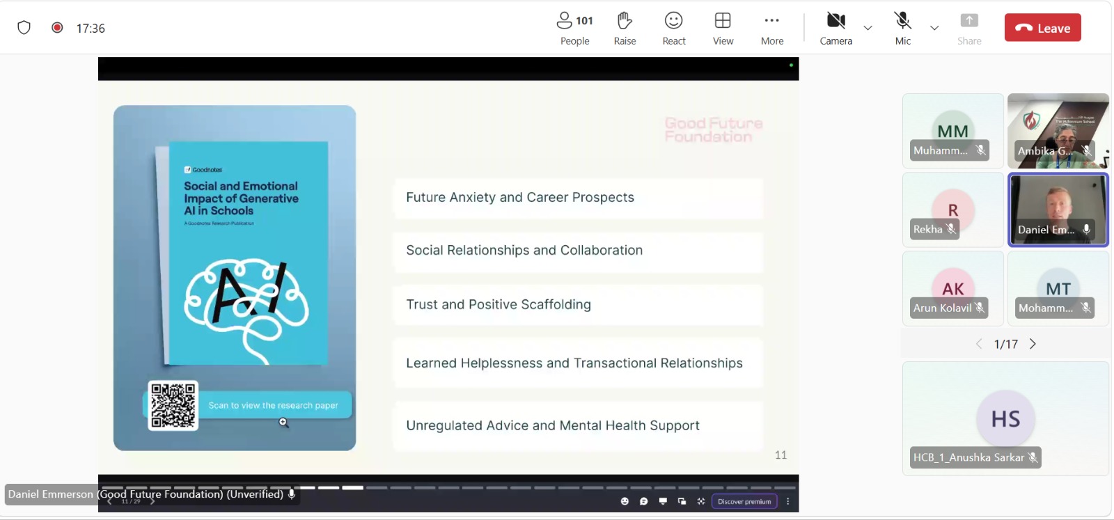The image size is (1114, 520).
Task: Turn on the Camera
Action: (835, 29)
